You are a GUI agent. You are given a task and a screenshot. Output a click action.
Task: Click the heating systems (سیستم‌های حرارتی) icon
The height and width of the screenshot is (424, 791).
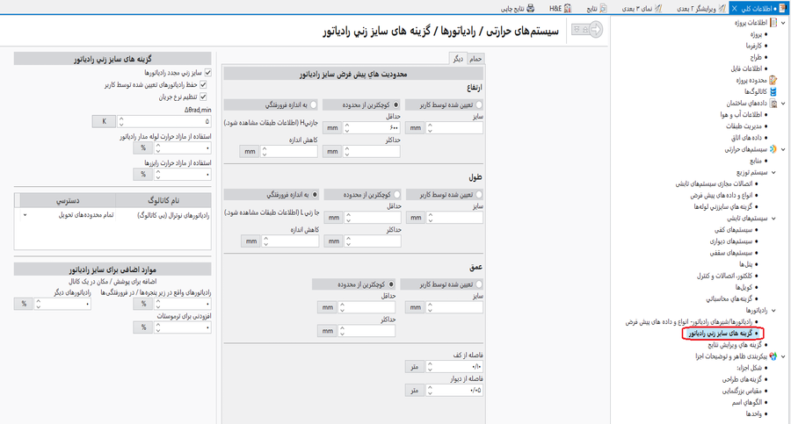pos(773,149)
